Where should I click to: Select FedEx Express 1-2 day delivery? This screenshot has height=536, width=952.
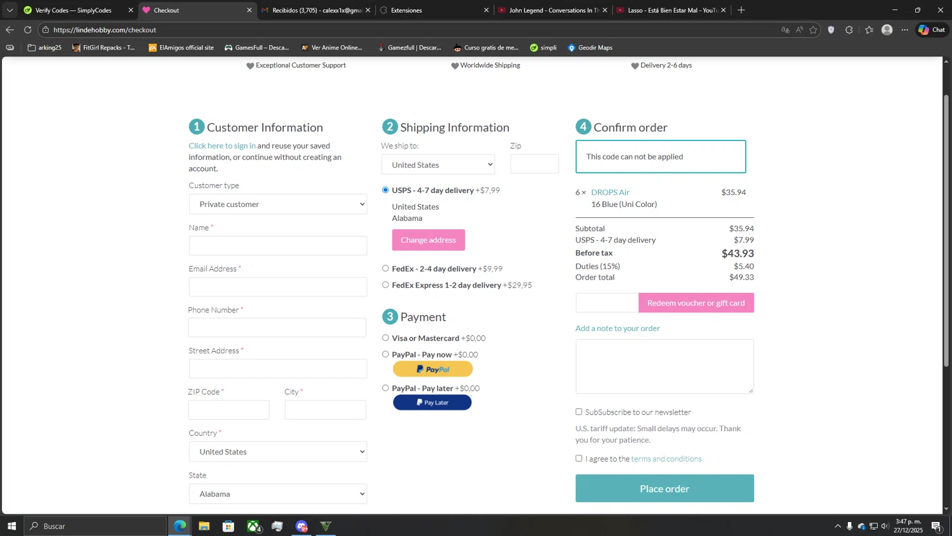click(x=385, y=285)
